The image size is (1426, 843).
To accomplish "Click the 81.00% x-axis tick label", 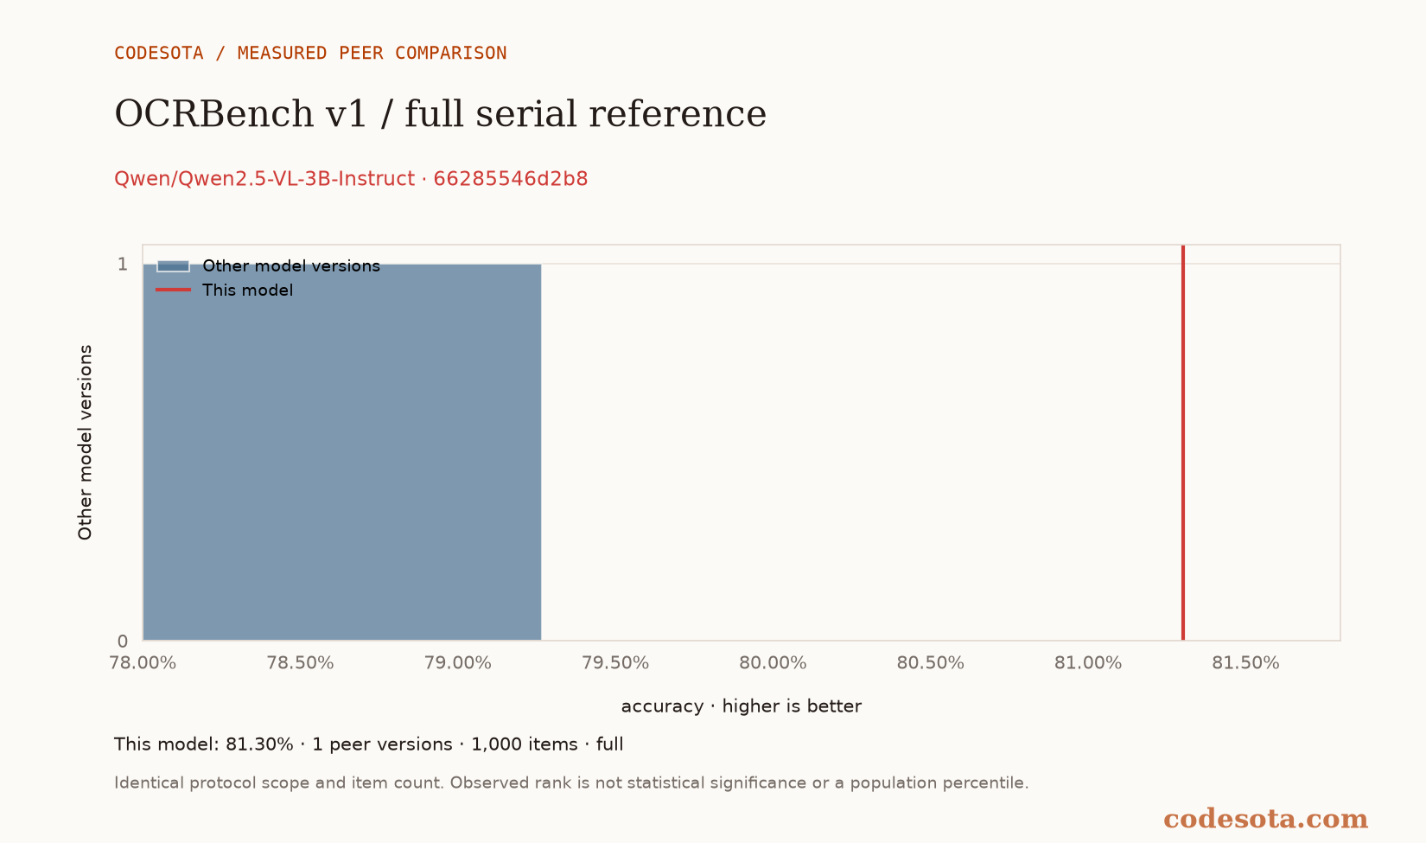I will tap(1088, 663).
